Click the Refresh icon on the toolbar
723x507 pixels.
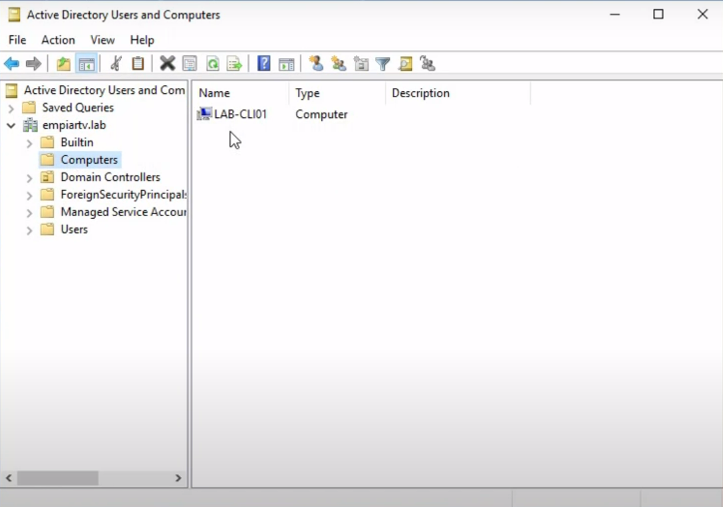[x=212, y=63]
